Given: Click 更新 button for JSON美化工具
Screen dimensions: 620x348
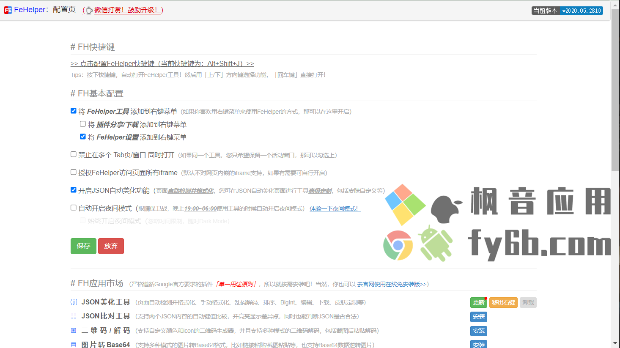Looking at the screenshot, I should click(x=479, y=302).
